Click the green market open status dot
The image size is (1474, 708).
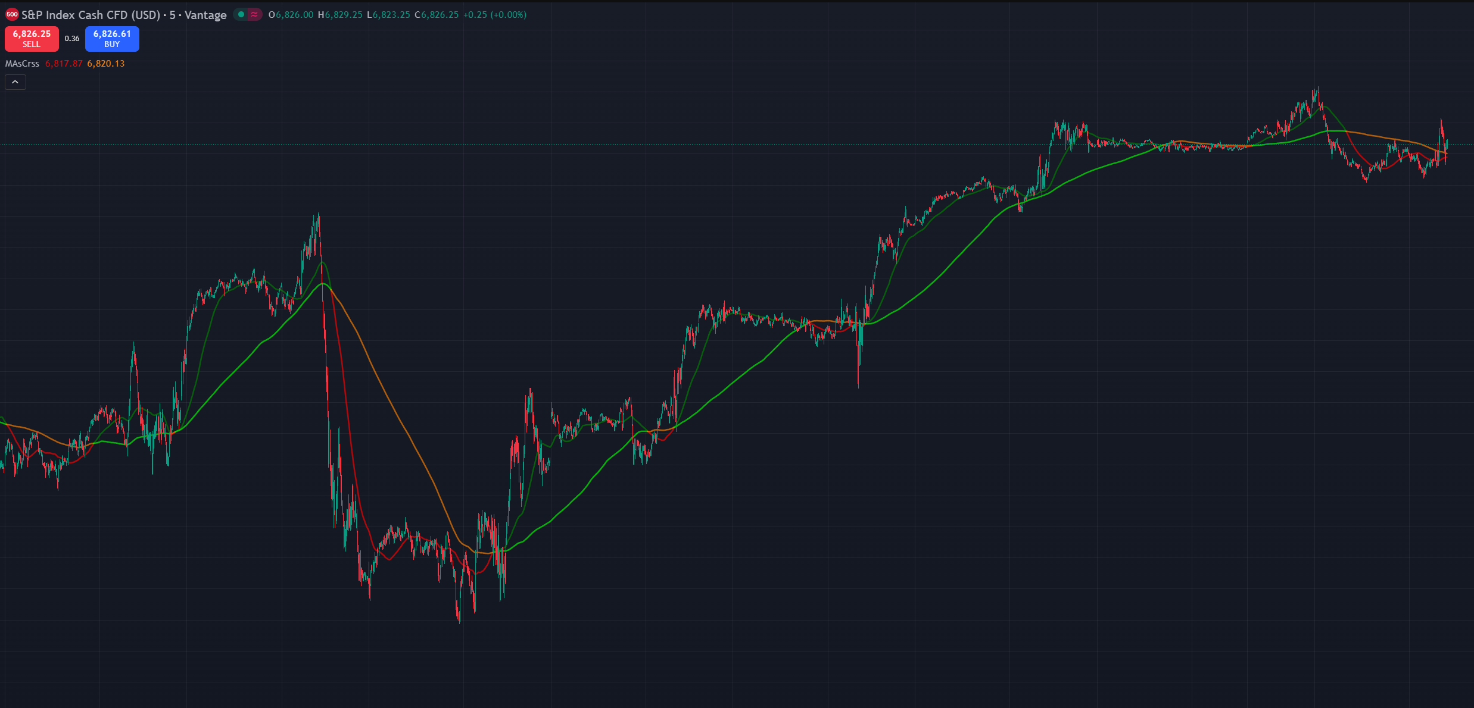(x=241, y=14)
